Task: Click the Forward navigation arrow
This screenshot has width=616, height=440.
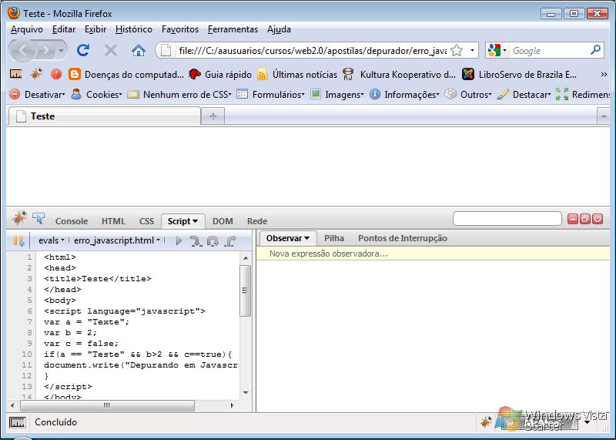Action: 46,50
